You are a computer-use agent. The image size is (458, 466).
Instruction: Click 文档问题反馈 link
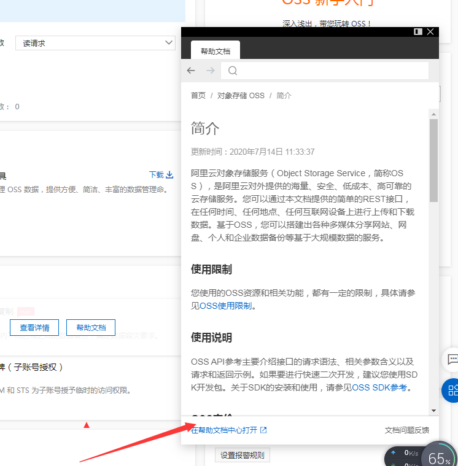tap(407, 430)
